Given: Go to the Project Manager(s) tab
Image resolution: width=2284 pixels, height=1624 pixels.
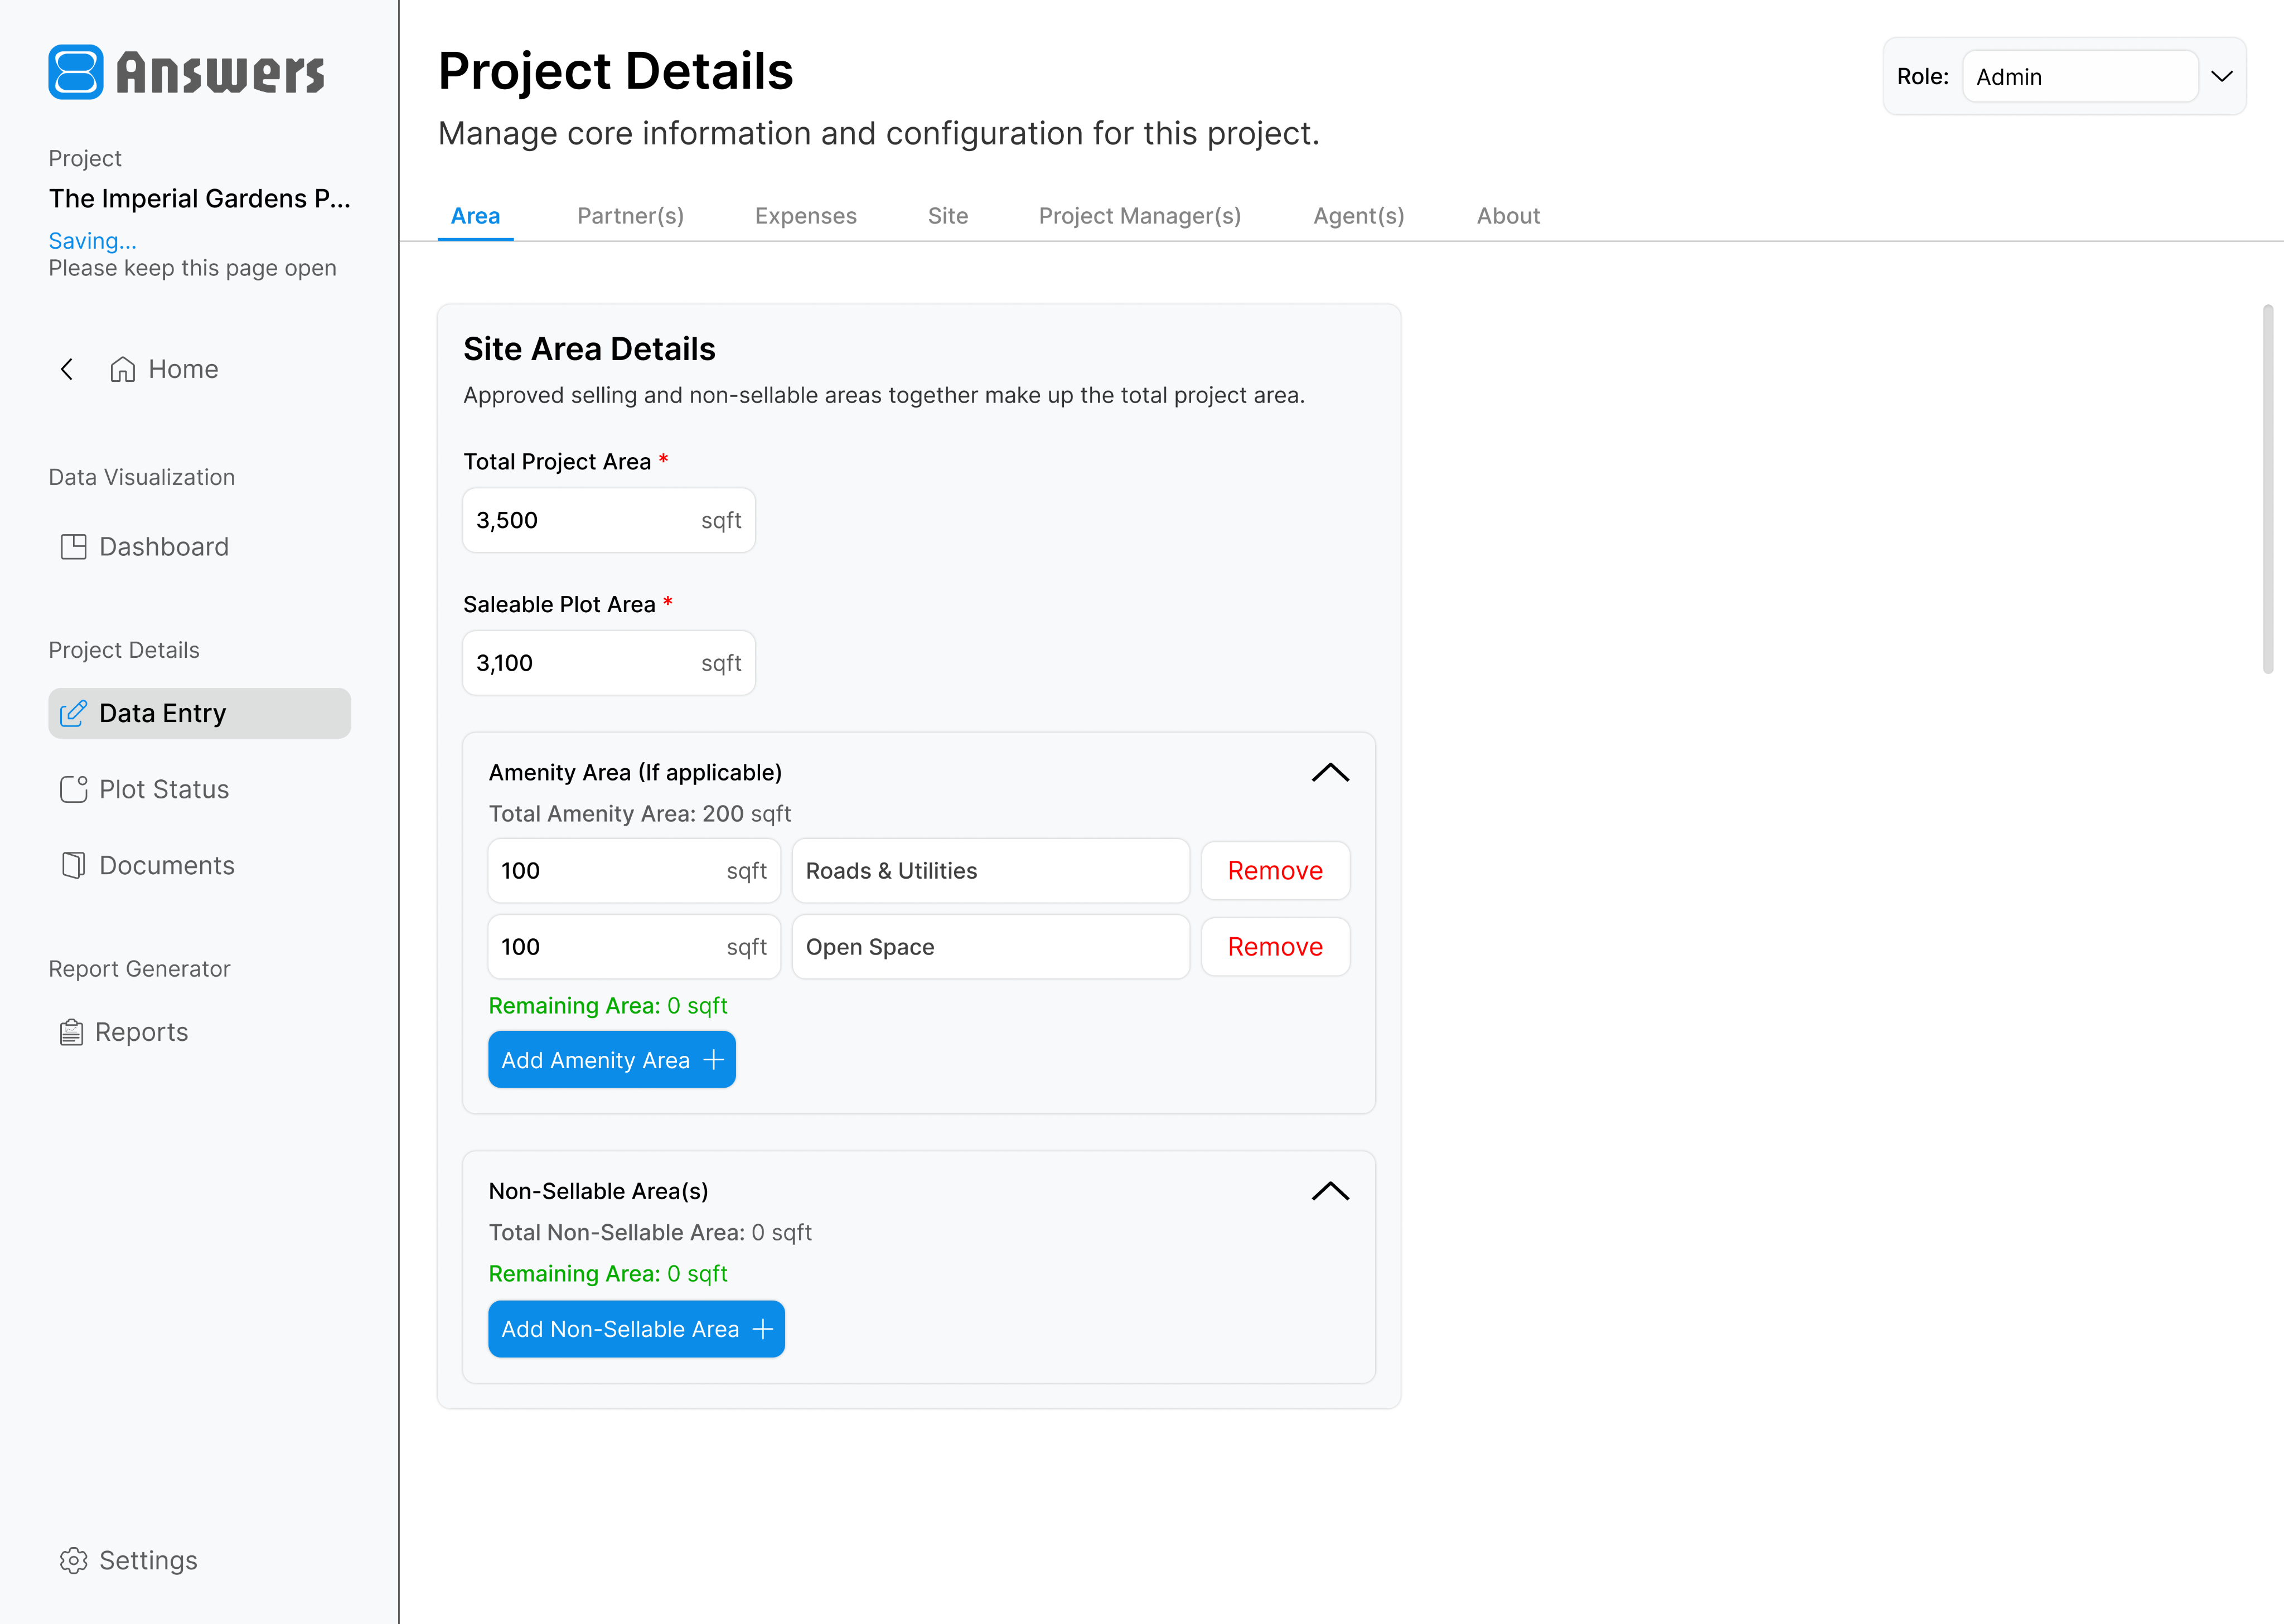Looking at the screenshot, I should [x=1140, y=216].
